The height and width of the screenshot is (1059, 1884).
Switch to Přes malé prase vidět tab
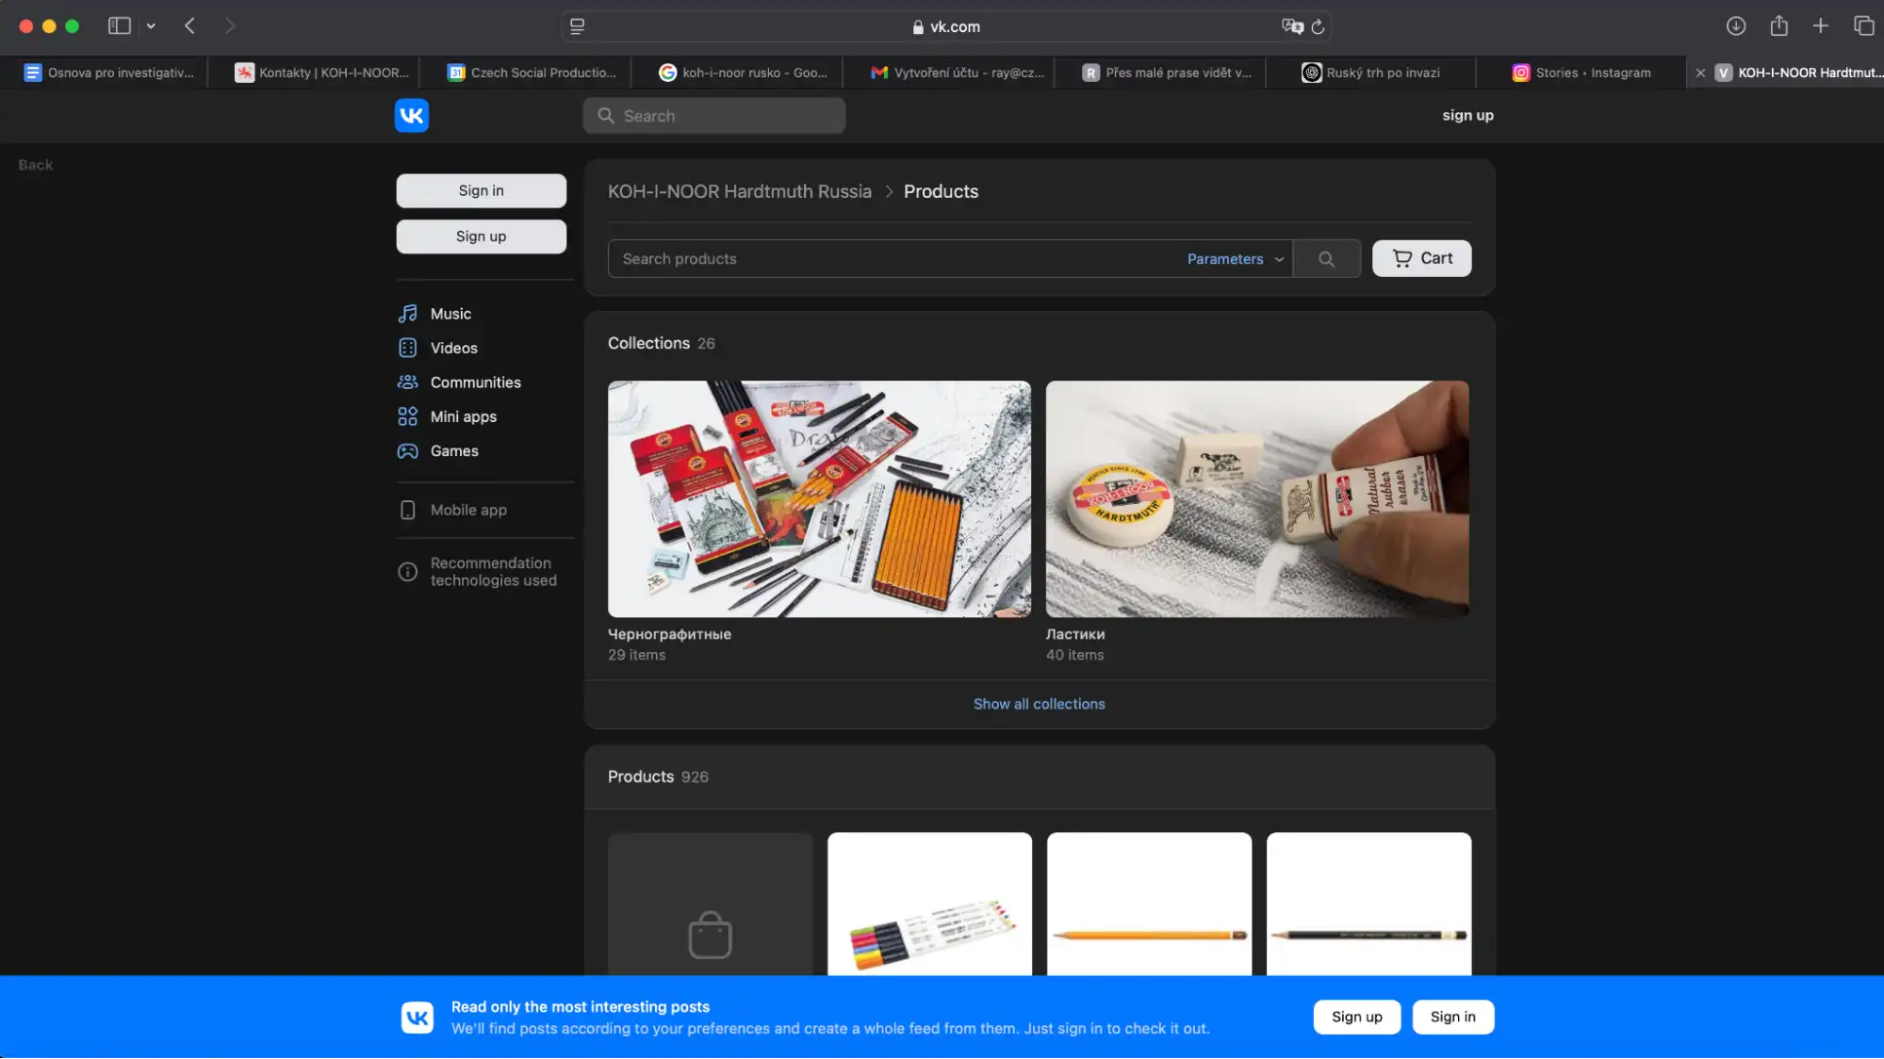1167,73
